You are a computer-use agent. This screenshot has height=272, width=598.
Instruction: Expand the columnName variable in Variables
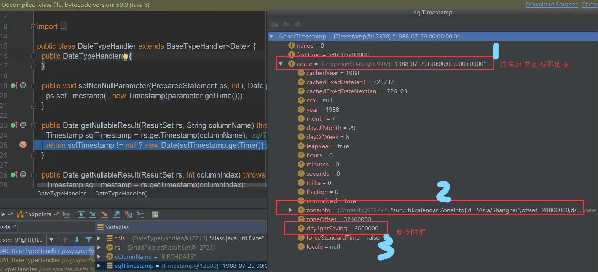pyautogui.click(x=99, y=256)
